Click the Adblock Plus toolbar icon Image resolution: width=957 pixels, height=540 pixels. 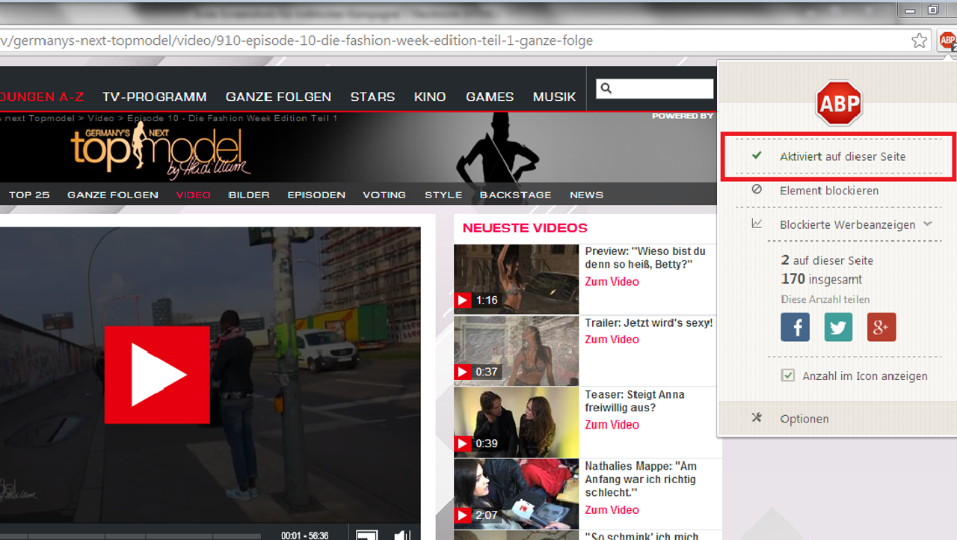coord(947,40)
